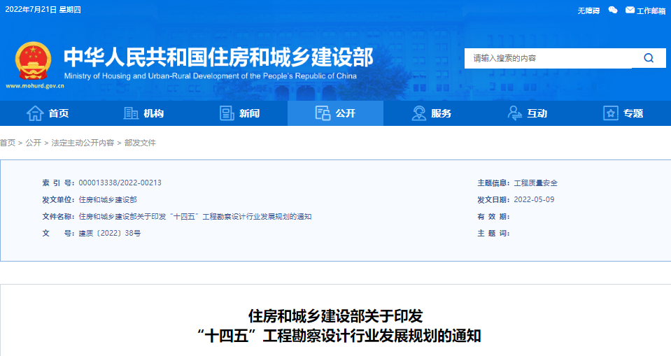This screenshot has height=356, width=671.
Task: Click the person-arrows icon beside 互动
Action: pos(515,113)
